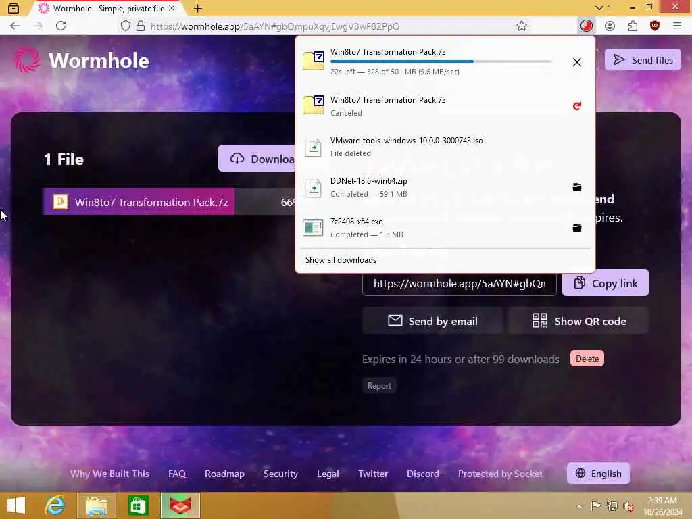Close the Wormhole tab
Image resolution: width=692 pixels, height=519 pixels.
[172, 8]
